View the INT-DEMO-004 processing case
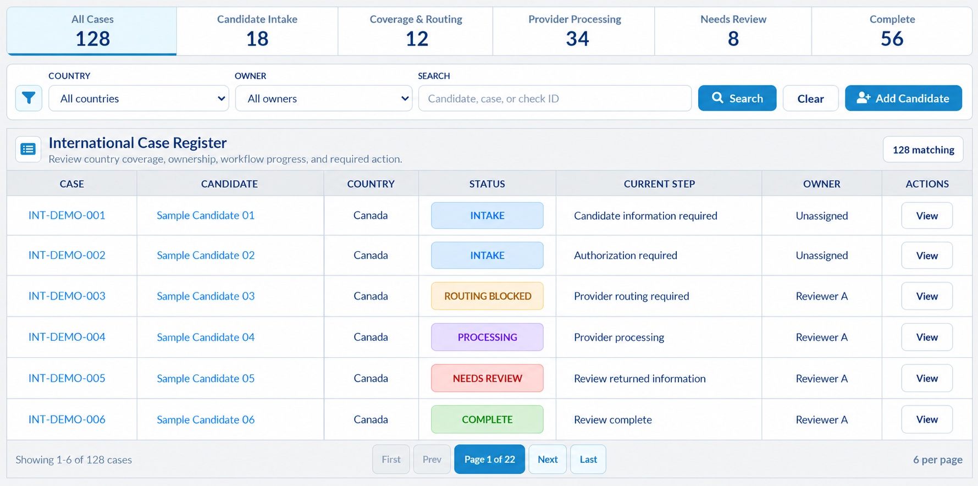The image size is (978, 486). click(927, 337)
